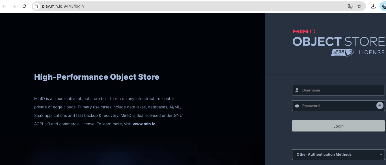Click the translate page icon

click(x=350, y=6)
